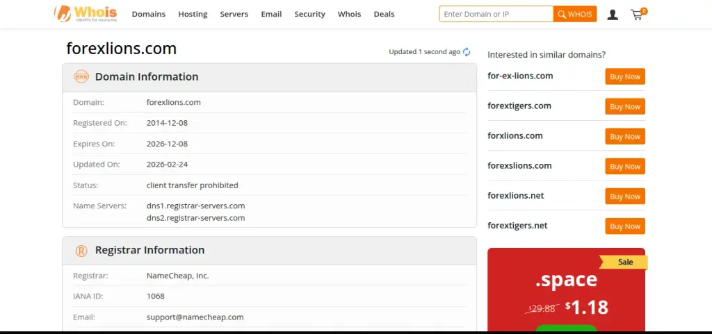Screen dimensions: 712x334
Task: Open the Hosting menu
Action: (x=193, y=14)
